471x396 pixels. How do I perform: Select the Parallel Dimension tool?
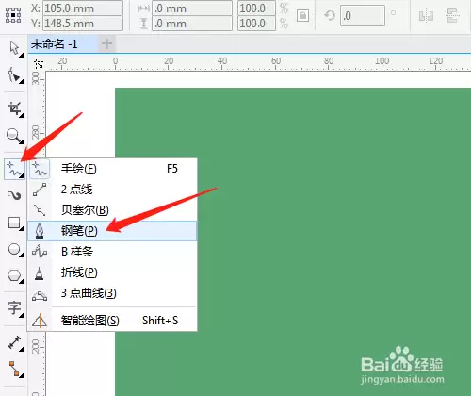coord(14,343)
